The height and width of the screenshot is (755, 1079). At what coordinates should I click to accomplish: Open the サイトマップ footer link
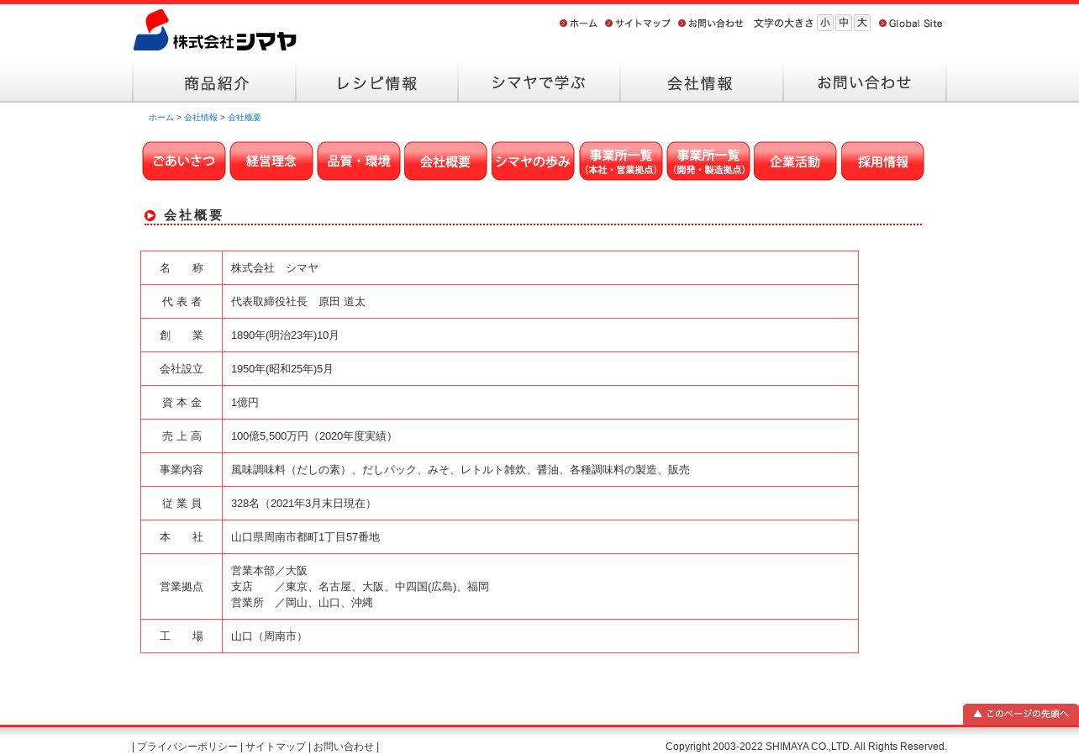pos(276,747)
